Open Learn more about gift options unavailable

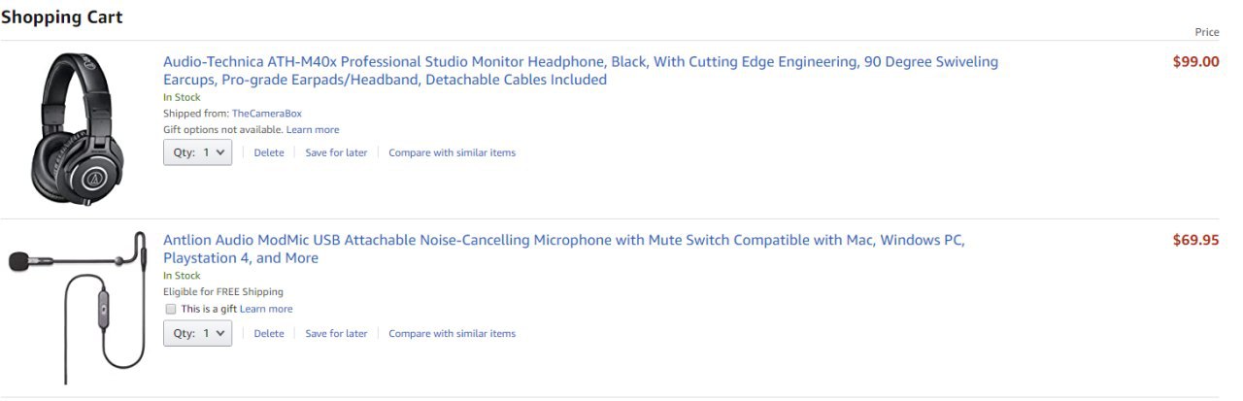(x=313, y=129)
